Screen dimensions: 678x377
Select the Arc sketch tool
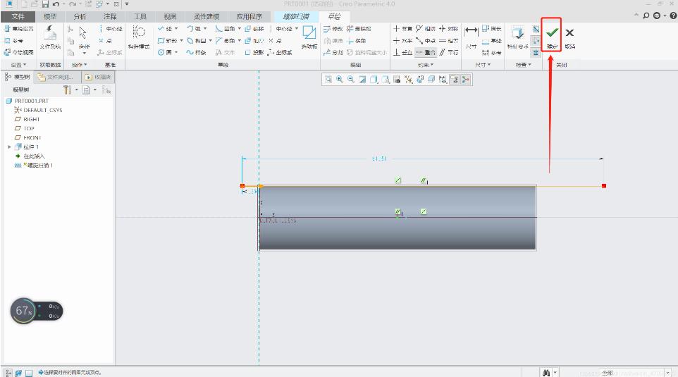point(193,28)
